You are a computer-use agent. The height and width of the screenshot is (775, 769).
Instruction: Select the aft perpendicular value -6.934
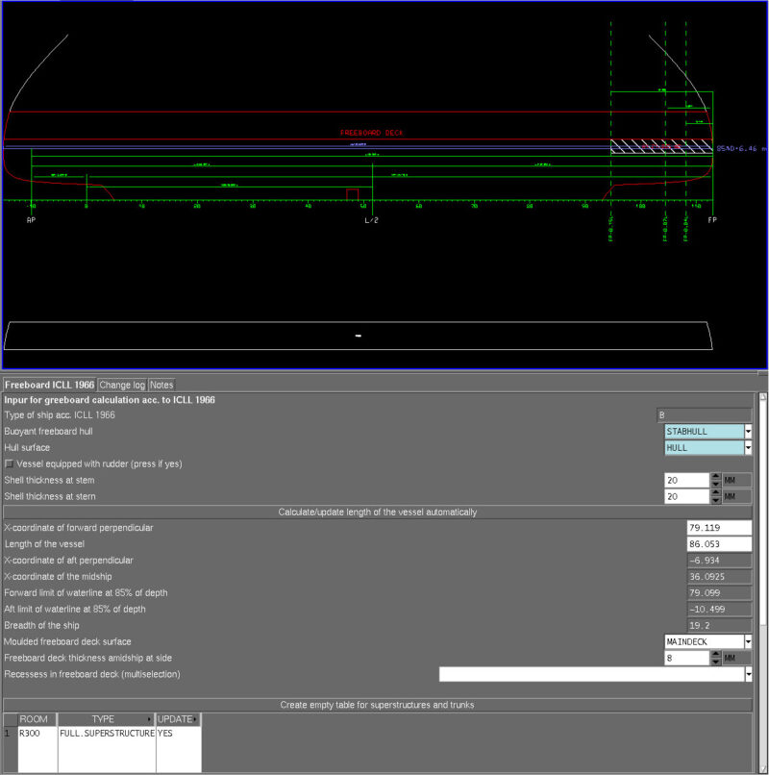[x=719, y=561]
